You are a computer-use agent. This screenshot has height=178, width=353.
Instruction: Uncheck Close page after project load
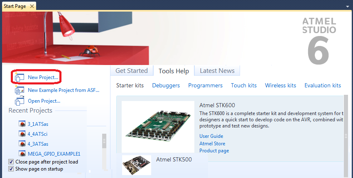tap(11, 161)
